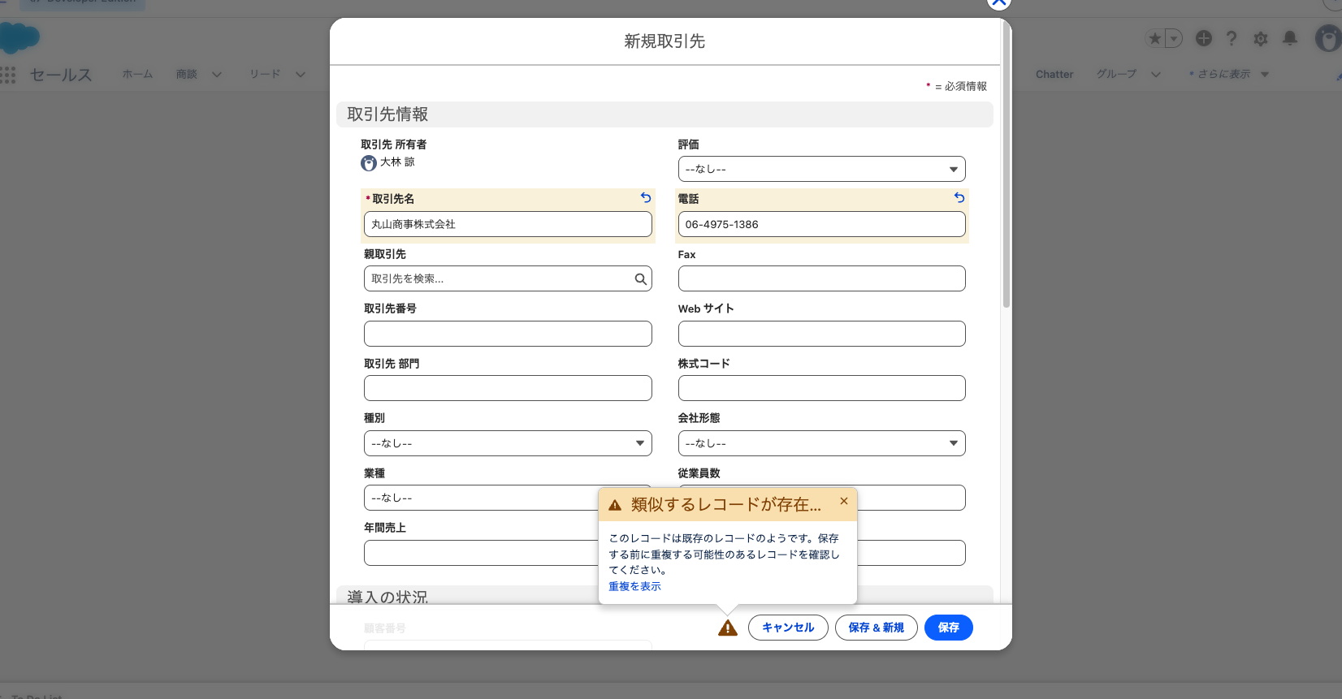This screenshot has width=1342, height=699.
Task: Focus the Web サイト input field
Action: 821,334
